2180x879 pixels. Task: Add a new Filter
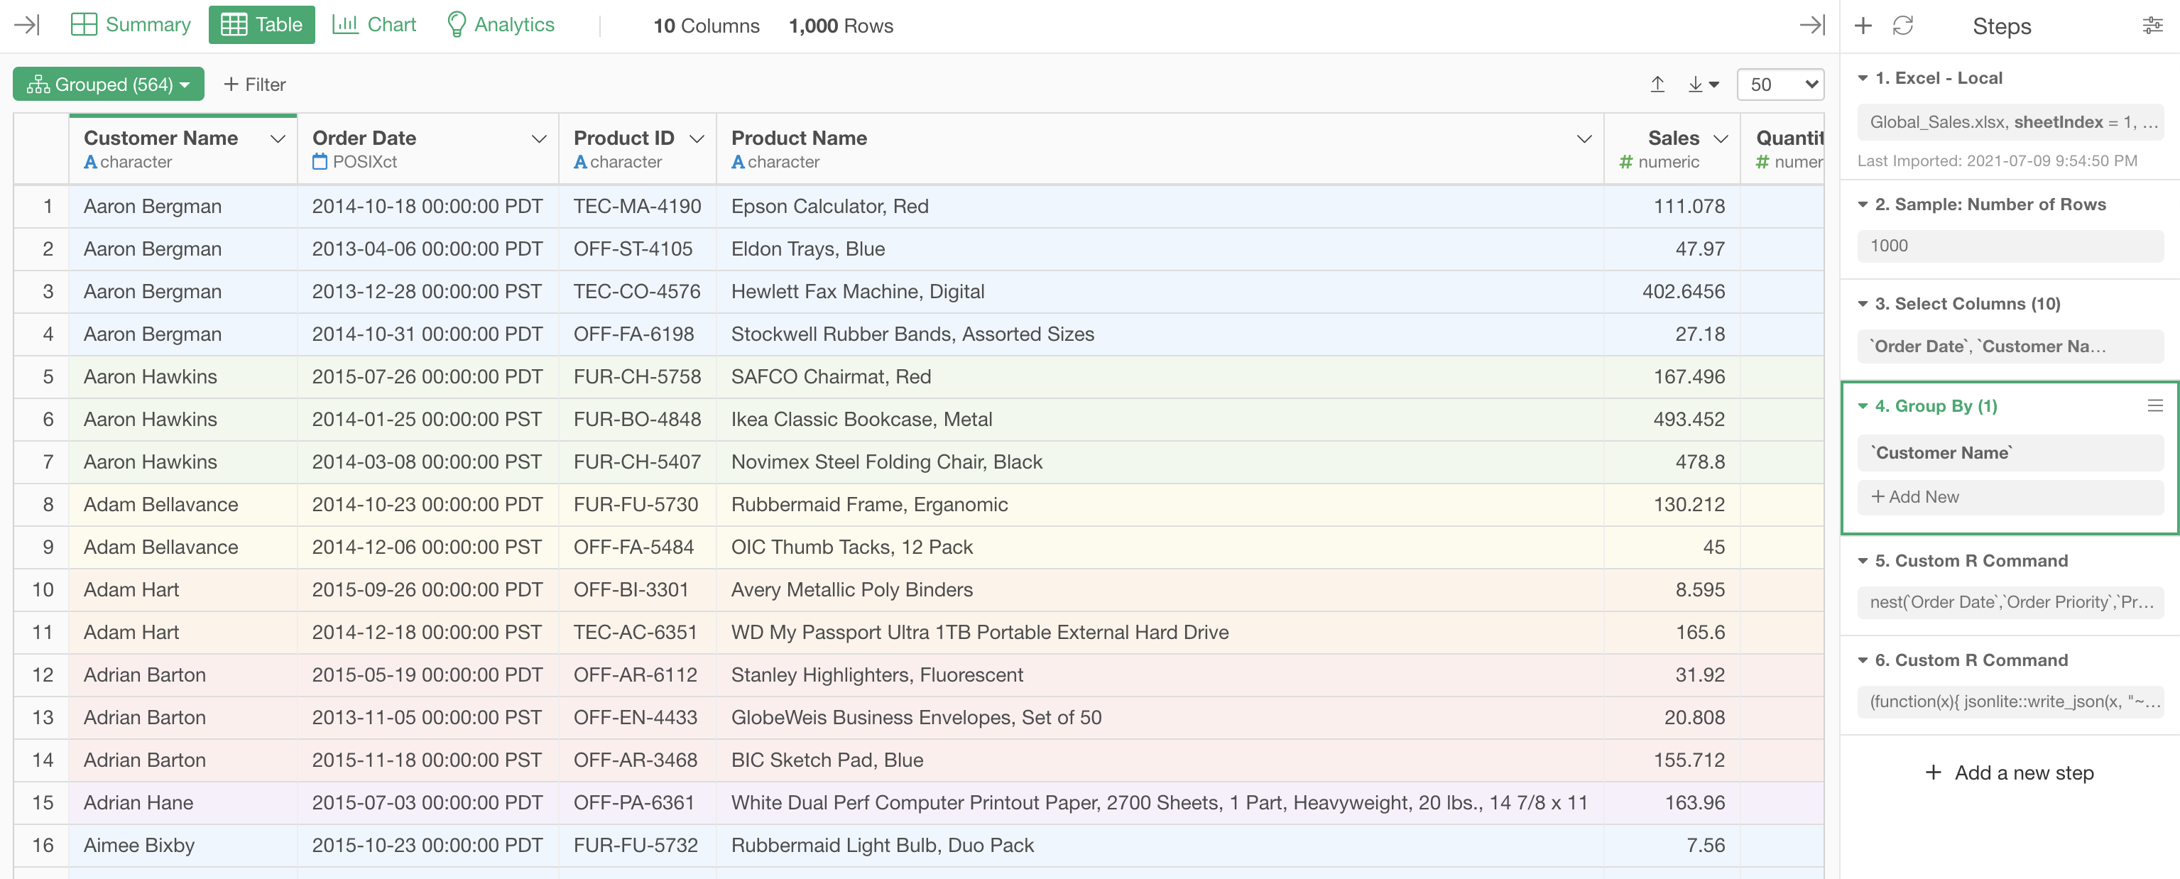pyautogui.click(x=254, y=84)
